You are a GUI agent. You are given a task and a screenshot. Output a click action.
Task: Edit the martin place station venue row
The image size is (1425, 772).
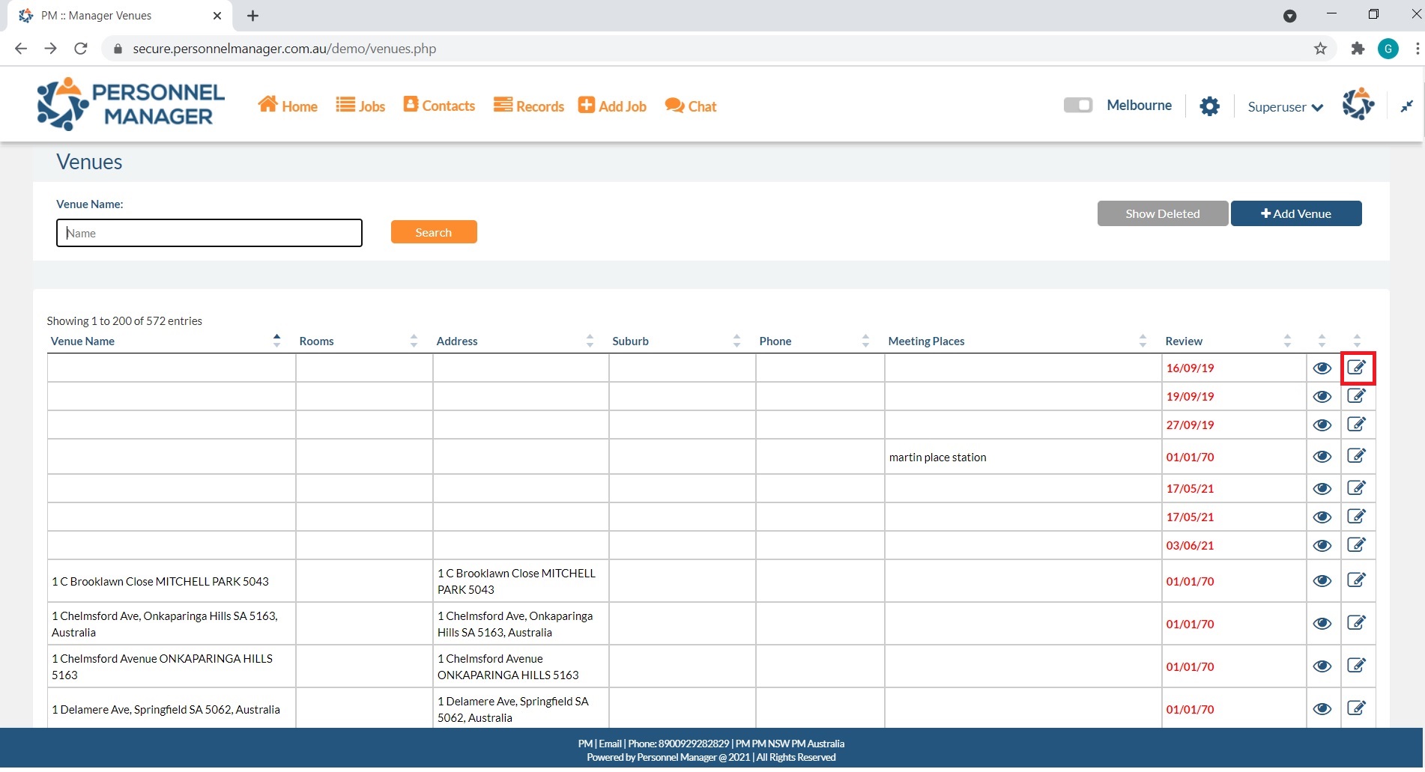[1356, 456]
